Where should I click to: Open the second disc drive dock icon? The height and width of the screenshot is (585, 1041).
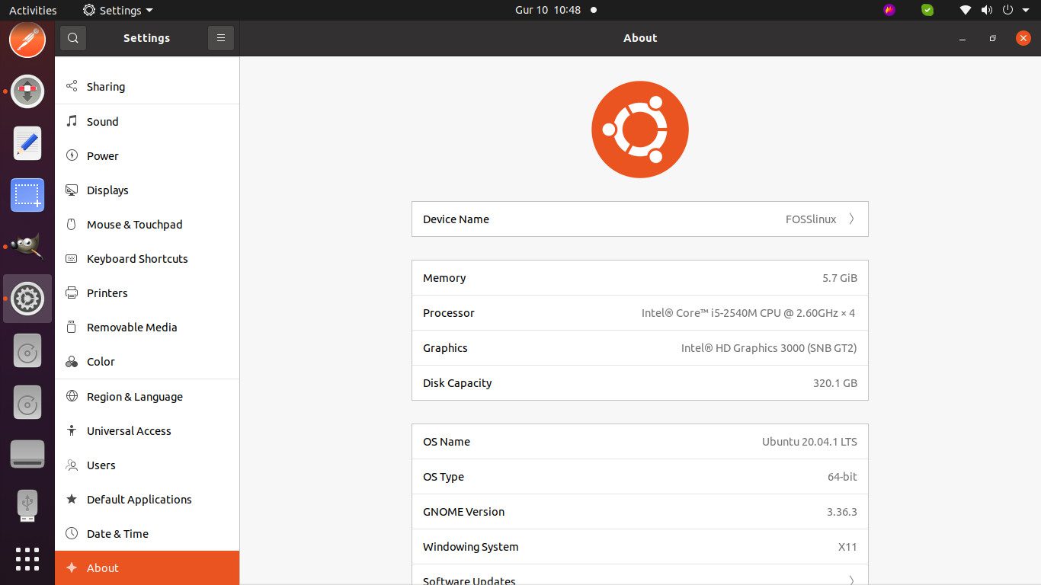click(27, 401)
